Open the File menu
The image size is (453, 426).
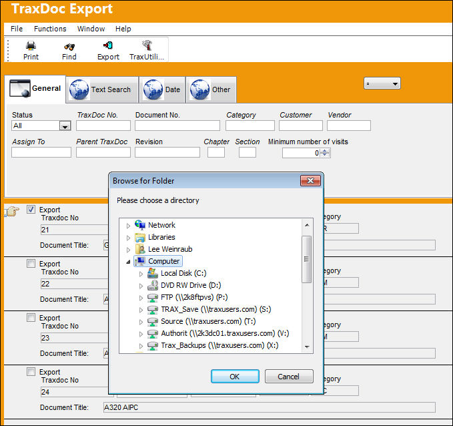[x=17, y=29]
